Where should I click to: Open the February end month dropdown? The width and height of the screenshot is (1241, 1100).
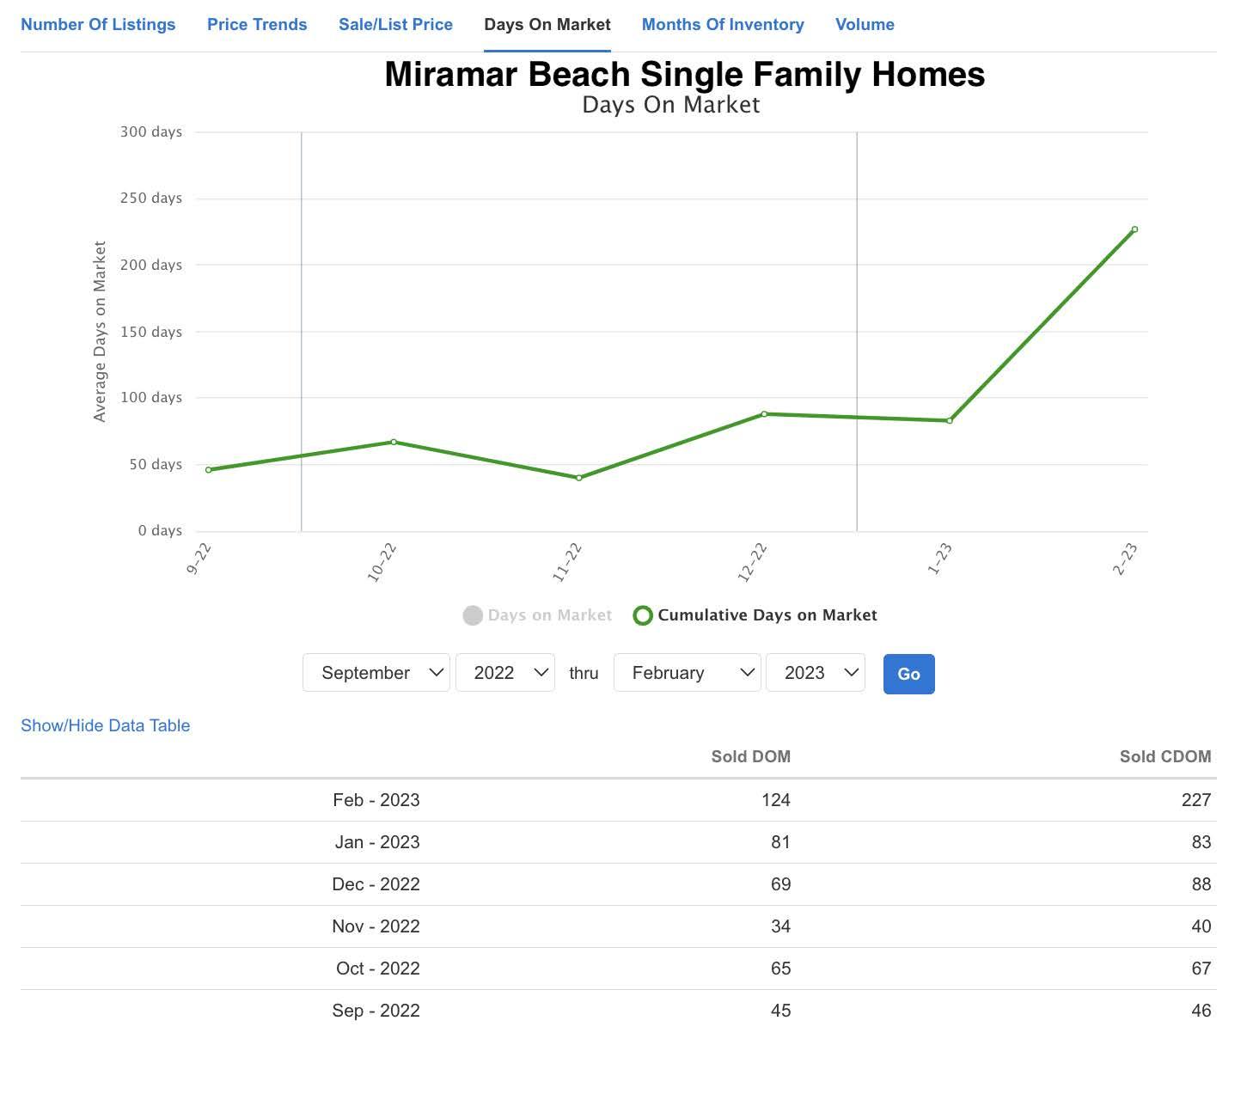point(687,673)
